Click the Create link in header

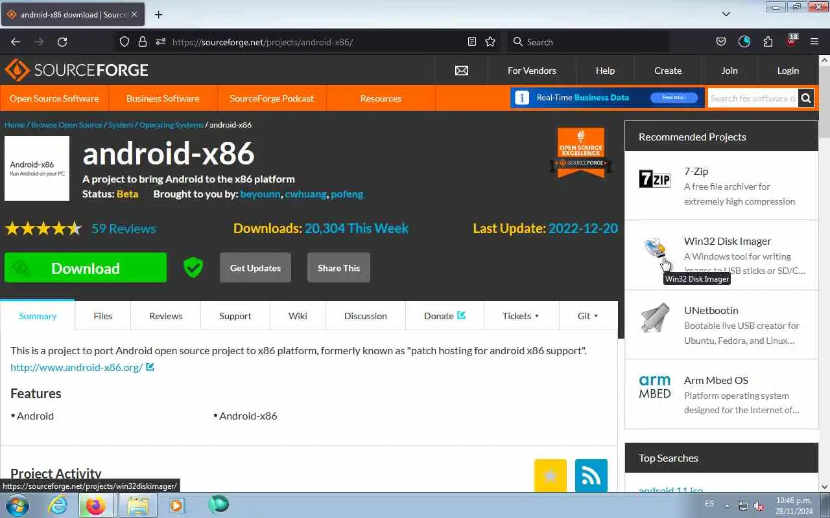(668, 71)
